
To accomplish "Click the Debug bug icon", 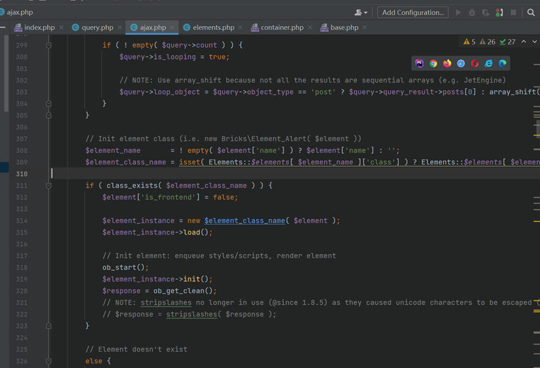I will coord(472,12).
